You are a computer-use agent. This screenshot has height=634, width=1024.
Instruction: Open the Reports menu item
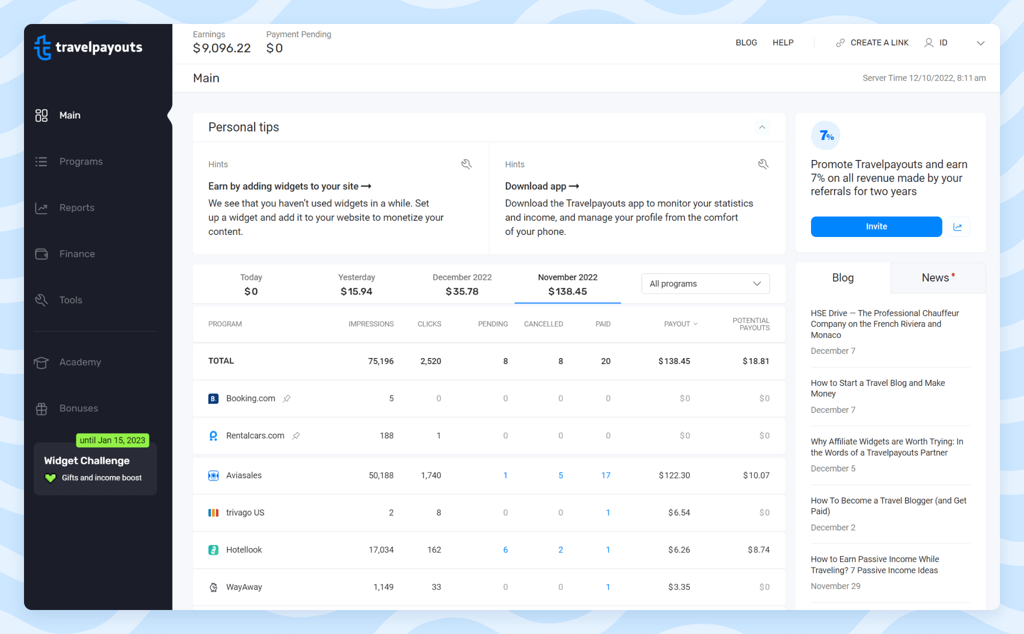pos(76,208)
